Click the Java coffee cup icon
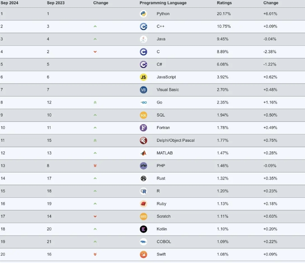 click(x=143, y=39)
